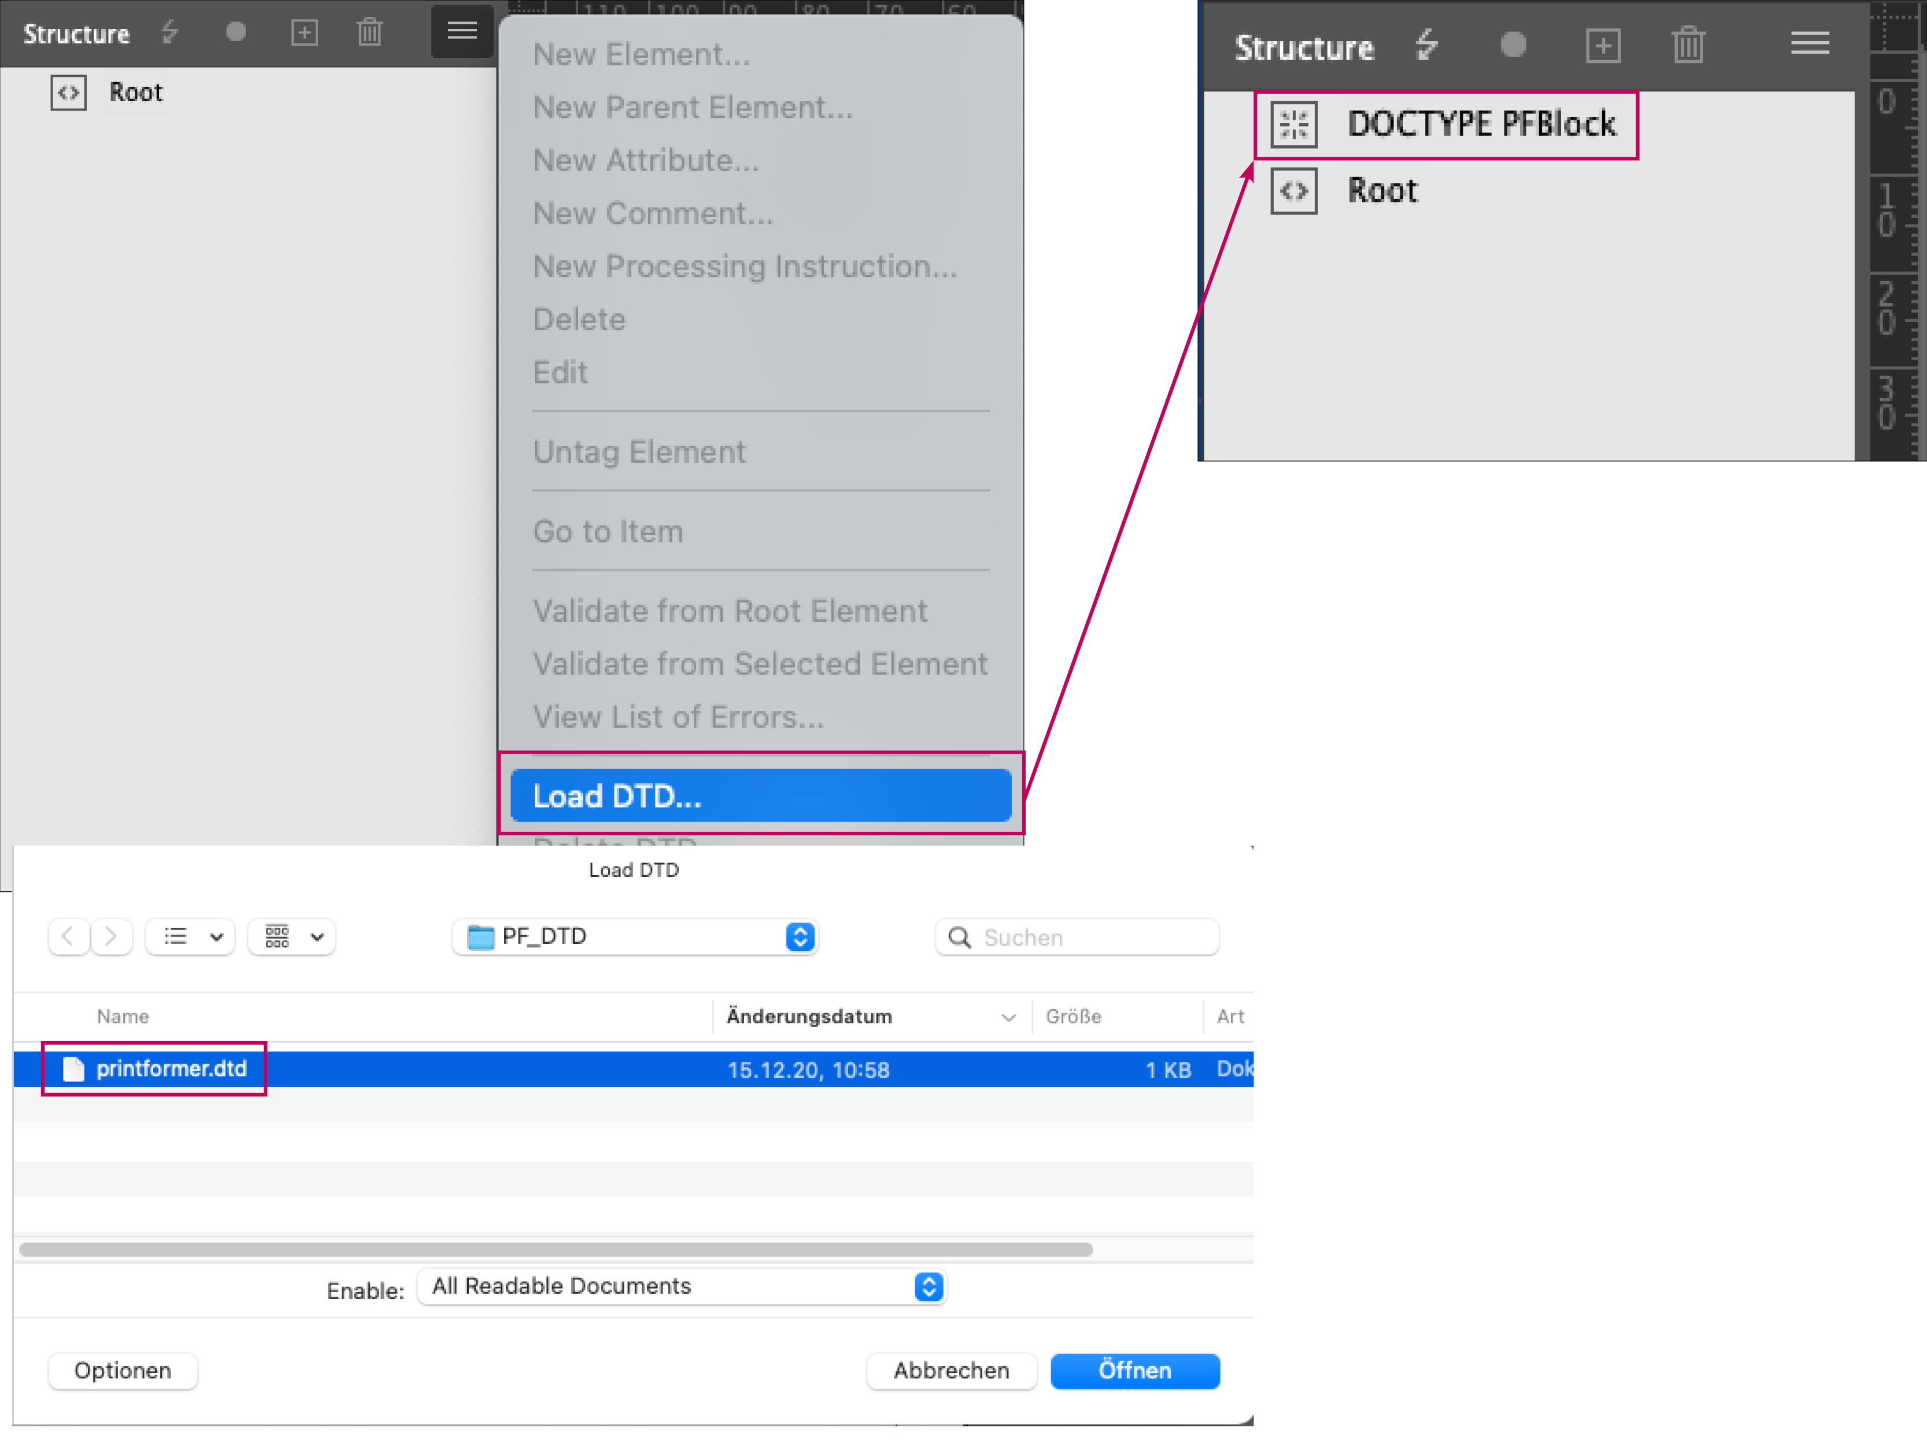Click the plus icon in left Structure panel
This screenshot has width=1927, height=1446.
pos(304,33)
